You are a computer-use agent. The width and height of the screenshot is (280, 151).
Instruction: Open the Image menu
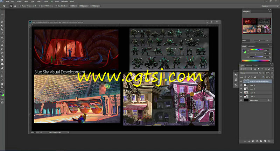click(x=19, y=1)
